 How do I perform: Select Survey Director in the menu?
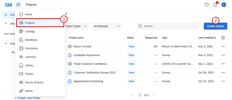[40, 82]
